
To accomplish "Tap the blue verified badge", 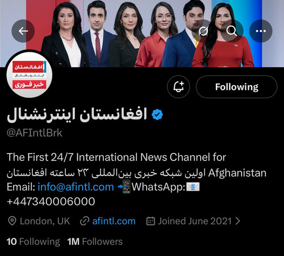I will 157,114.
